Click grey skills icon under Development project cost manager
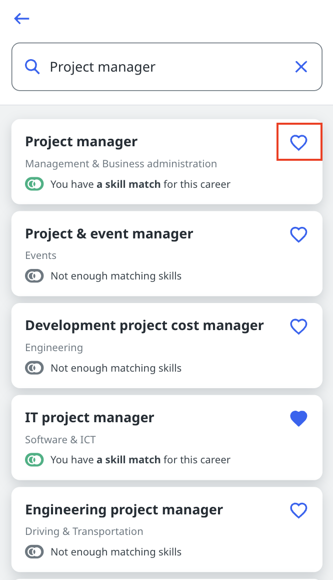Viewport: 333px width, 580px height. pyautogui.click(x=34, y=368)
